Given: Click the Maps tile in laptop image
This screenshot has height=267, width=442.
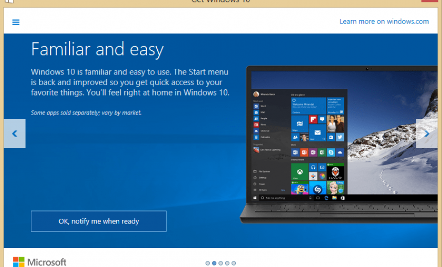Looking at the screenshot, I should (300, 124).
